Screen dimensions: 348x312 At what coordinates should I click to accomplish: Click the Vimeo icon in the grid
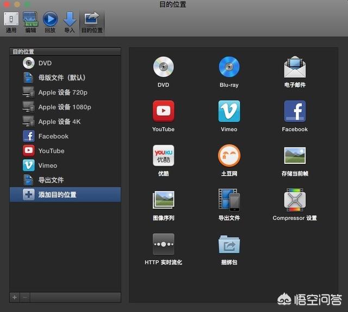pyautogui.click(x=229, y=111)
